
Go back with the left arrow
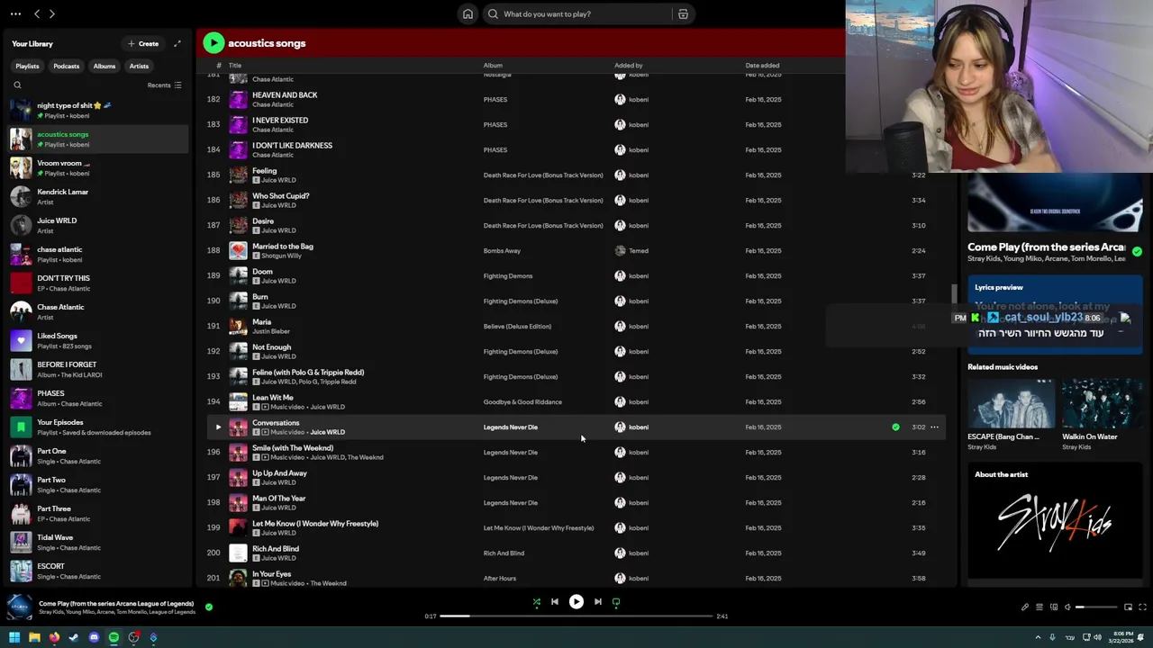(37, 13)
